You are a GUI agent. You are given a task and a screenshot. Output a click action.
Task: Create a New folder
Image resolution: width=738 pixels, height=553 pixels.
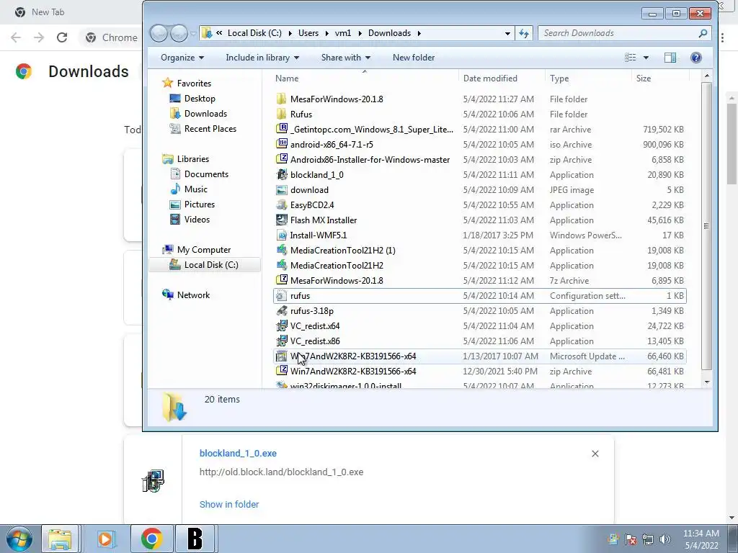(x=414, y=58)
